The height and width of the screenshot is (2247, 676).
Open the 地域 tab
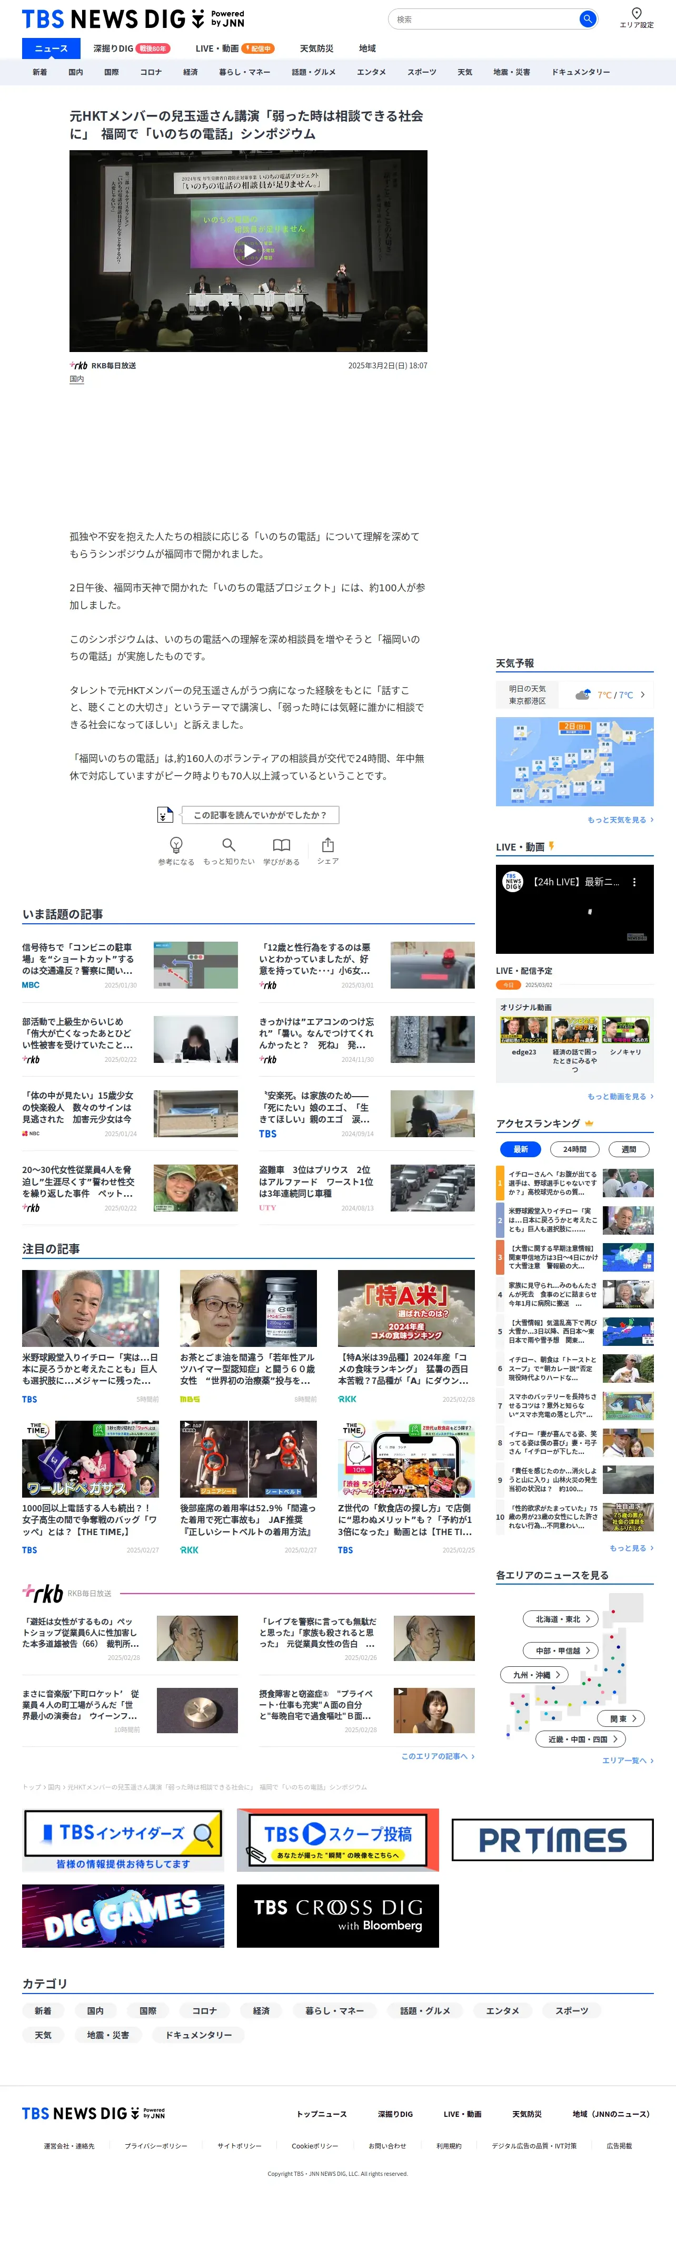[x=367, y=49]
